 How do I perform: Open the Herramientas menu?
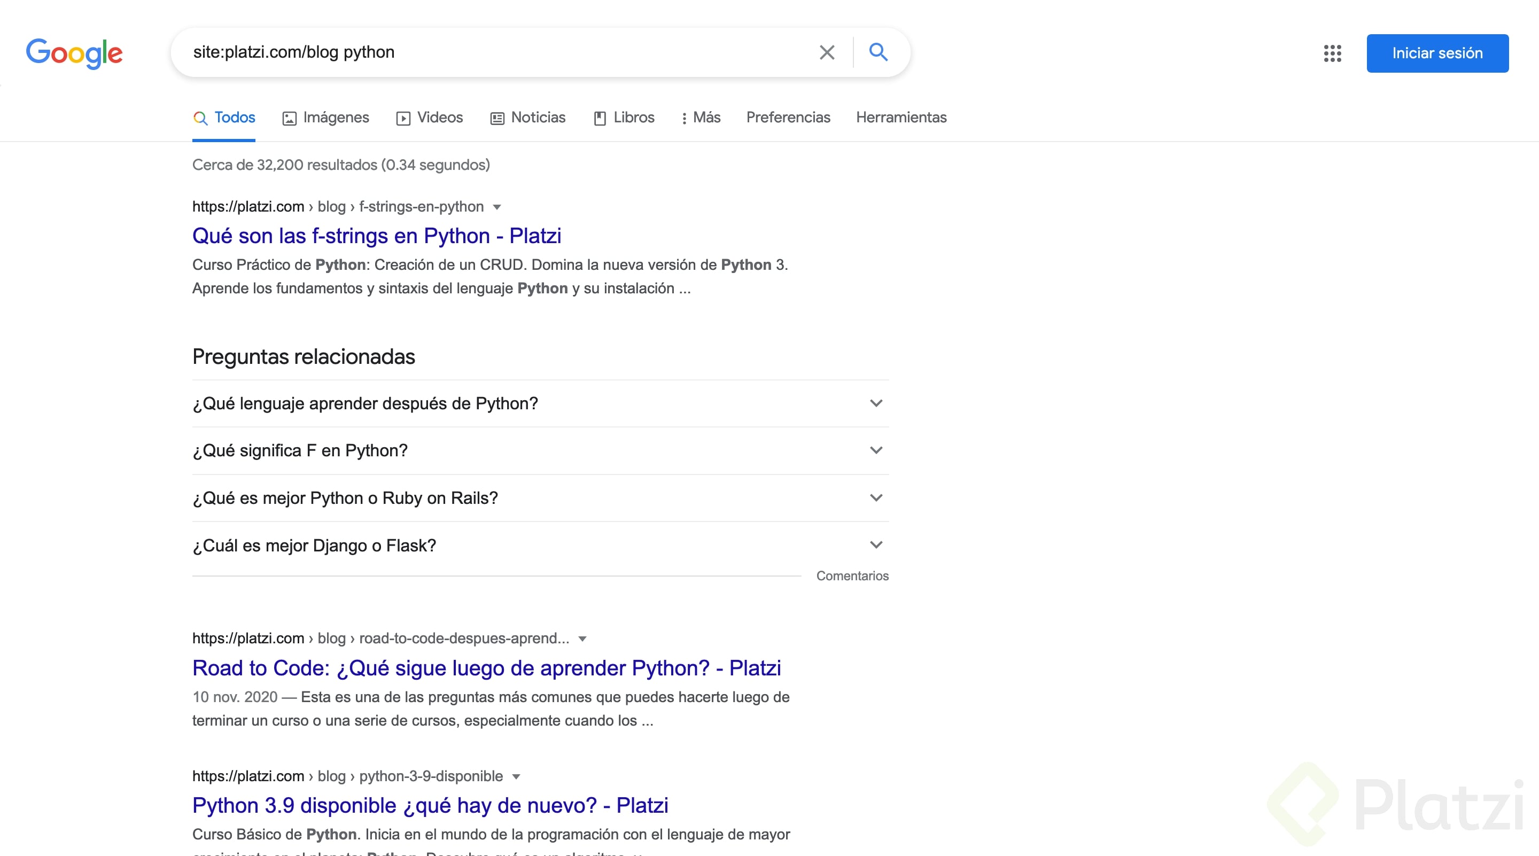900,118
